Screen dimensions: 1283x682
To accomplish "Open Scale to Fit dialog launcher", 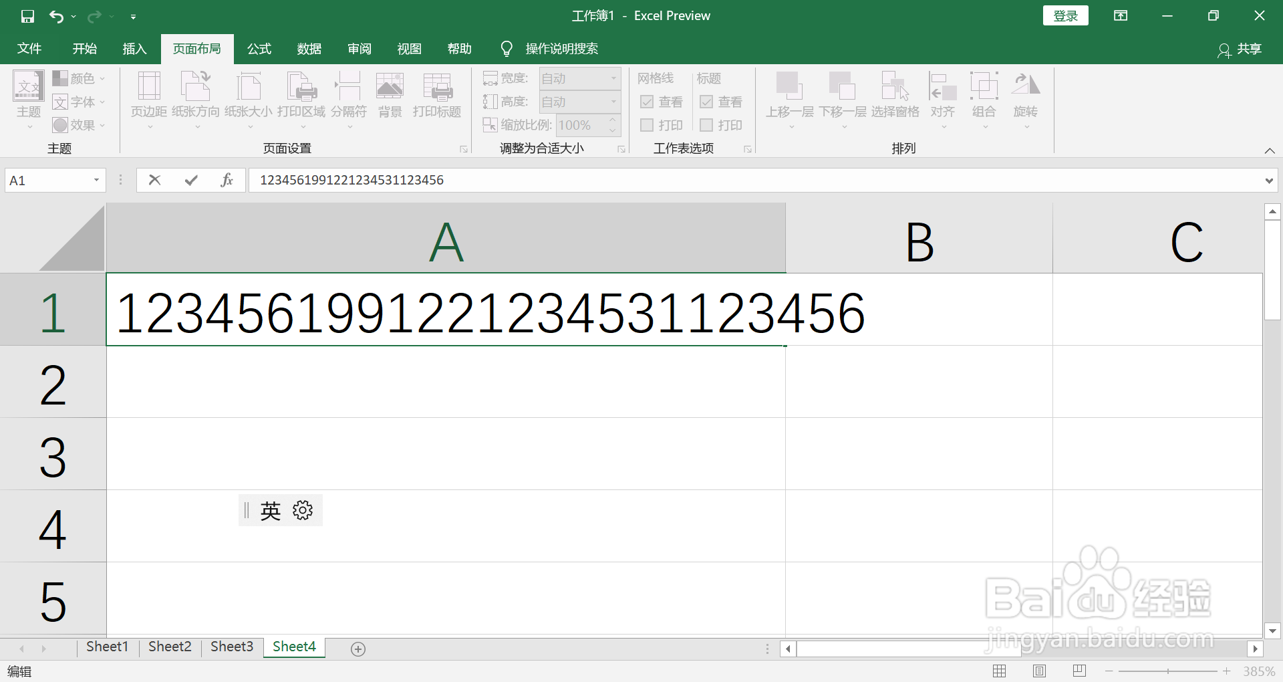I will click(x=621, y=149).
